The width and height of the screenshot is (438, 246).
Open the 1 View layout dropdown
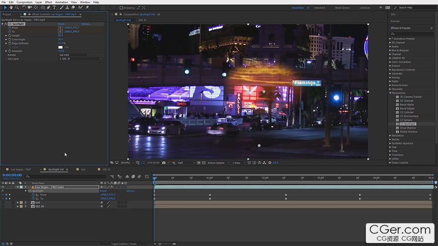point(239,163)
